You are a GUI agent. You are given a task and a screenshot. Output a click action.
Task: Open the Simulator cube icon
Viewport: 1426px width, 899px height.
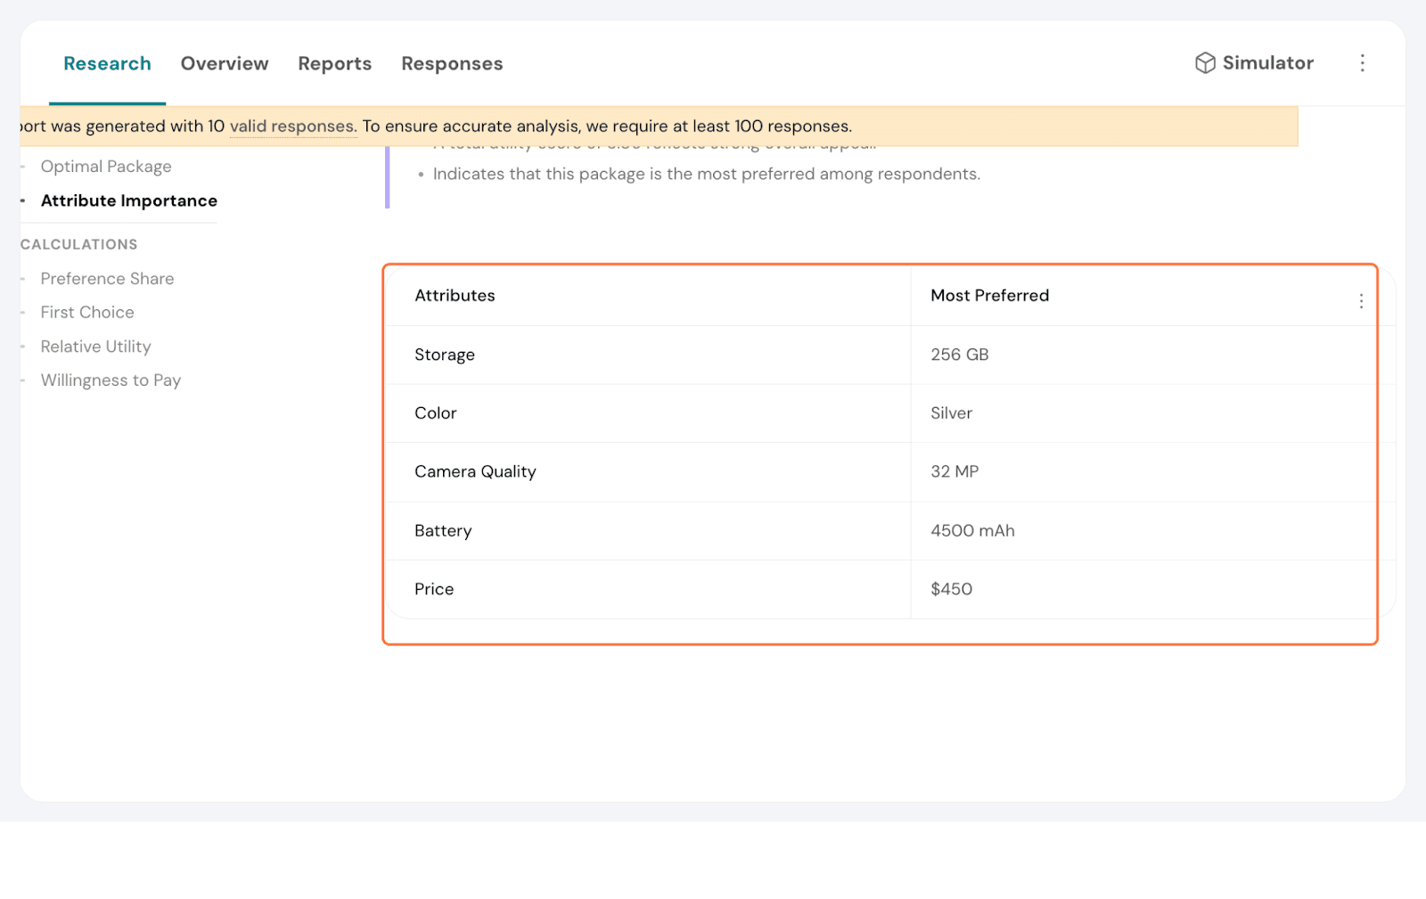1205,63
